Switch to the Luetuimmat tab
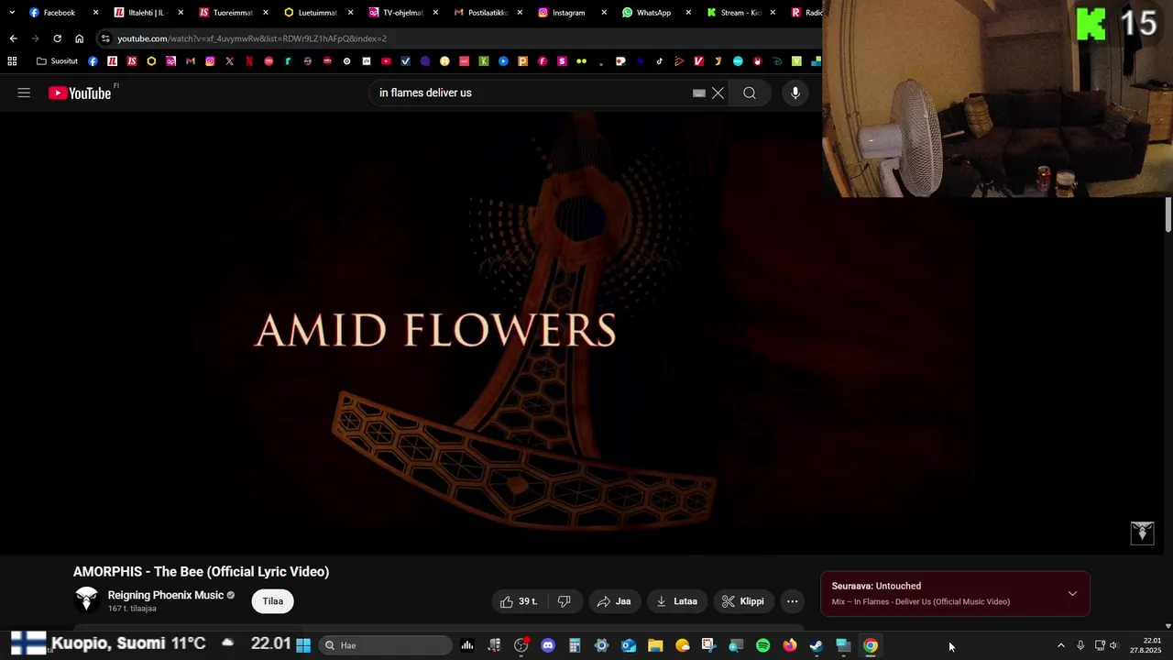This screenshot has width=1173, height=660. click(317, 13)
